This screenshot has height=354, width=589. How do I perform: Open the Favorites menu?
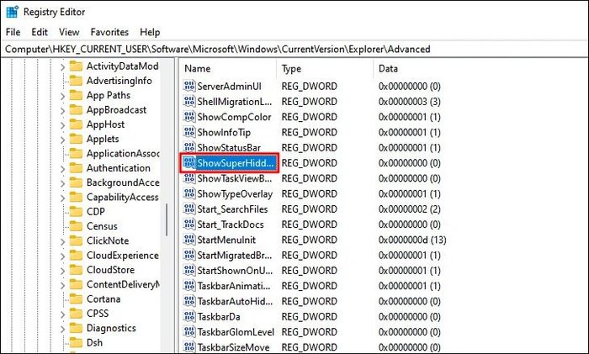[x=109, y=32]
